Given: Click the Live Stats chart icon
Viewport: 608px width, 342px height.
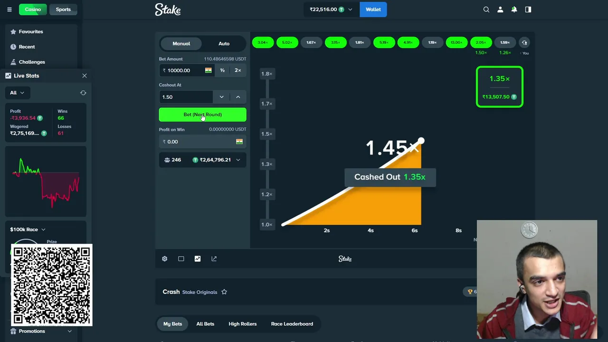Looking at the screenshot, I should tap(8, 76).
